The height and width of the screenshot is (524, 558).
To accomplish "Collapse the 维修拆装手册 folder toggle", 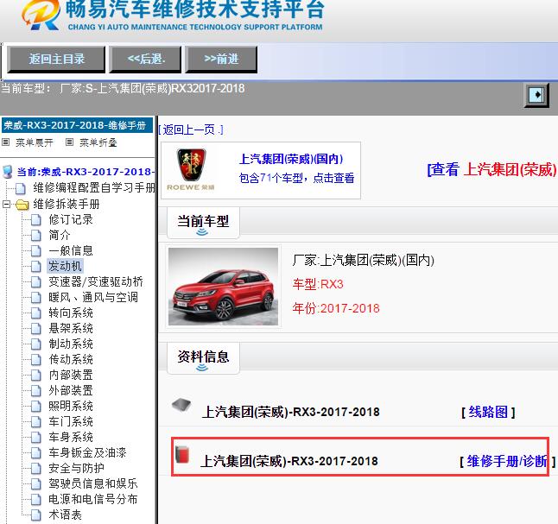I will (6, 205).
